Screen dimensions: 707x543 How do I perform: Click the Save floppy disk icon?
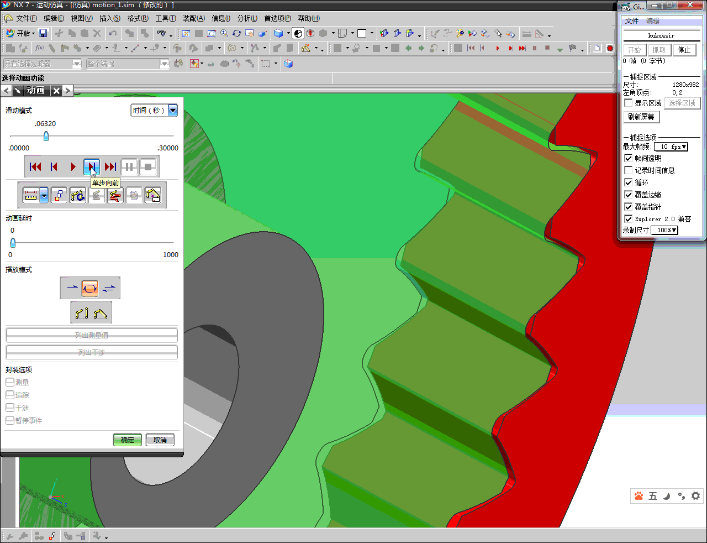(43, 33)
